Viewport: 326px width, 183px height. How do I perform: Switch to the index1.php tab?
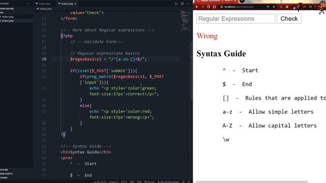click(x=43, y=4)
